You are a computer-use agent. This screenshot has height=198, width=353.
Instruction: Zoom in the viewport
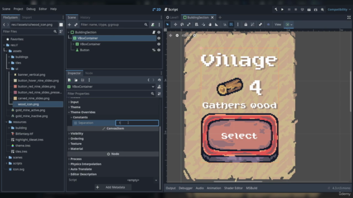pyautogui.click(x=195, y=35)
